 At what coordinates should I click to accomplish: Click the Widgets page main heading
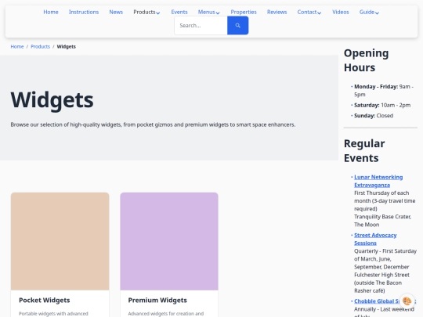[52, 100]
